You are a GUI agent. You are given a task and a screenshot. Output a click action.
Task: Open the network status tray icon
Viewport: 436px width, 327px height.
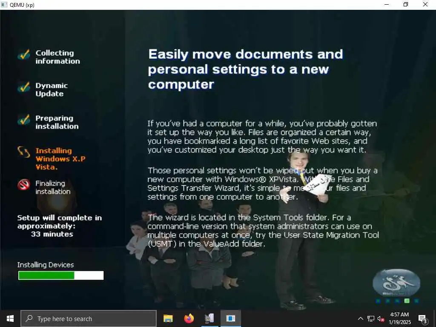[x=371, y=318]
